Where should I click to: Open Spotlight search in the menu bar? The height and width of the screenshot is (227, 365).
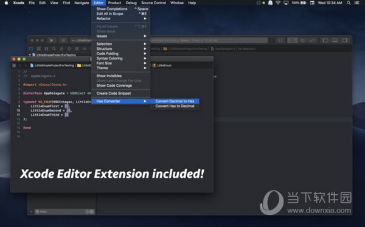(x=349, y=3)
